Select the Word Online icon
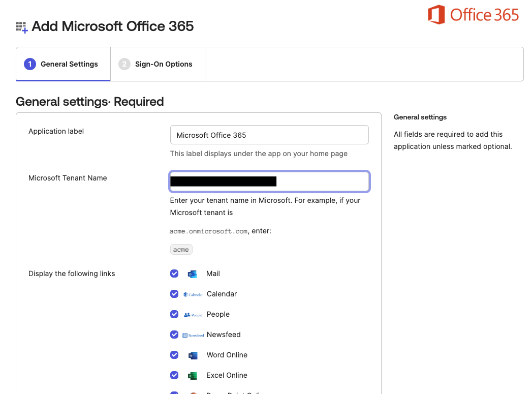532x394 pixels. click(193, 355)
